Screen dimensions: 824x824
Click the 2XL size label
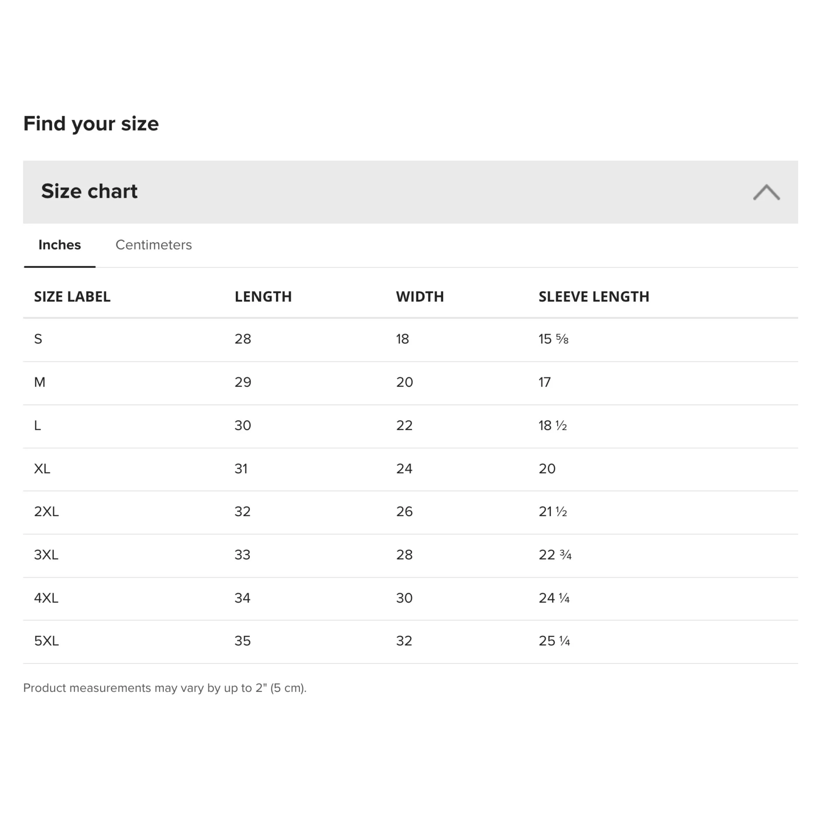click(x=46, y=511)
